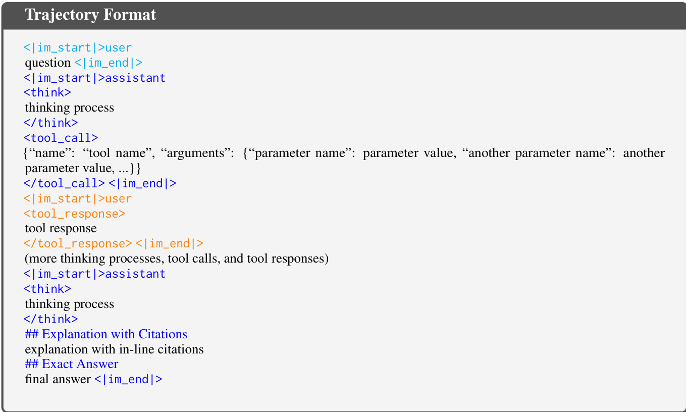This screenshot has height=412, width=686.
Task: Click the cyan <|im_start|>user token
Action: (78, 48)
